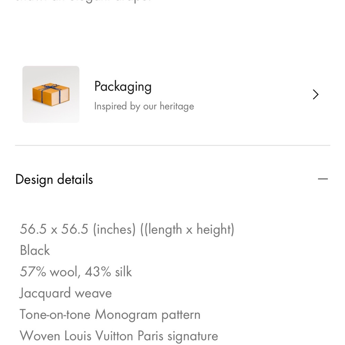
Task: Click the 56.5 x 56.5 inches dimensions line
Action: point(127,229)
